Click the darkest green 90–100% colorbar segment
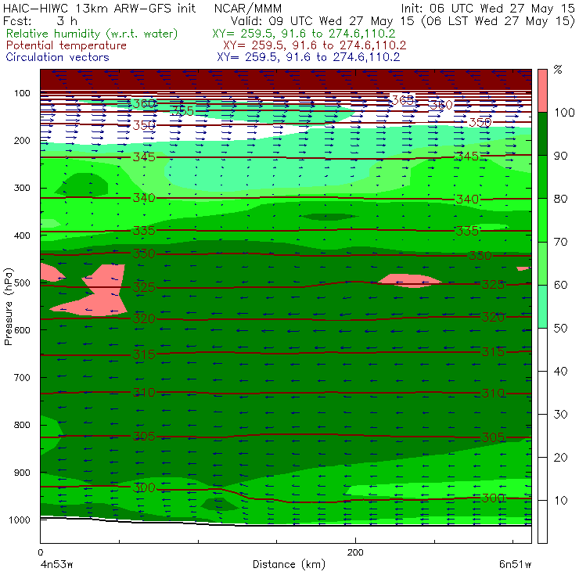The width and height of the screenshot is (579, 579). pyautogui.click(x=542, y=134)
